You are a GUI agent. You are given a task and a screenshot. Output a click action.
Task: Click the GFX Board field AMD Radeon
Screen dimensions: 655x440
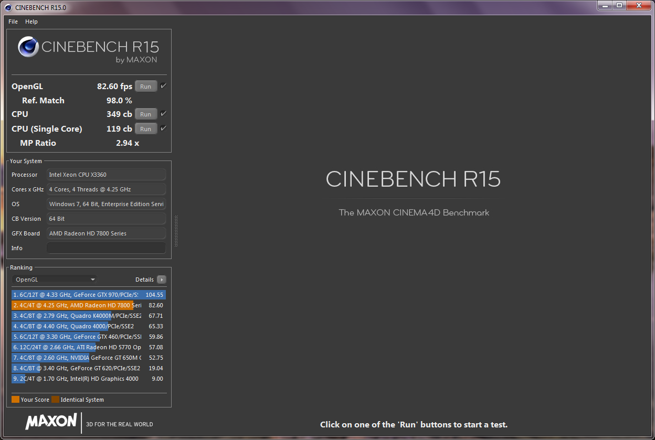[107, 233]
